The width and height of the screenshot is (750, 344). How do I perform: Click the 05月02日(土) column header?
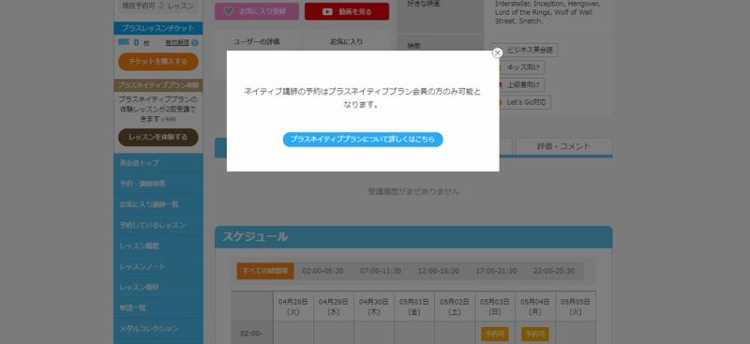[455, 307]
